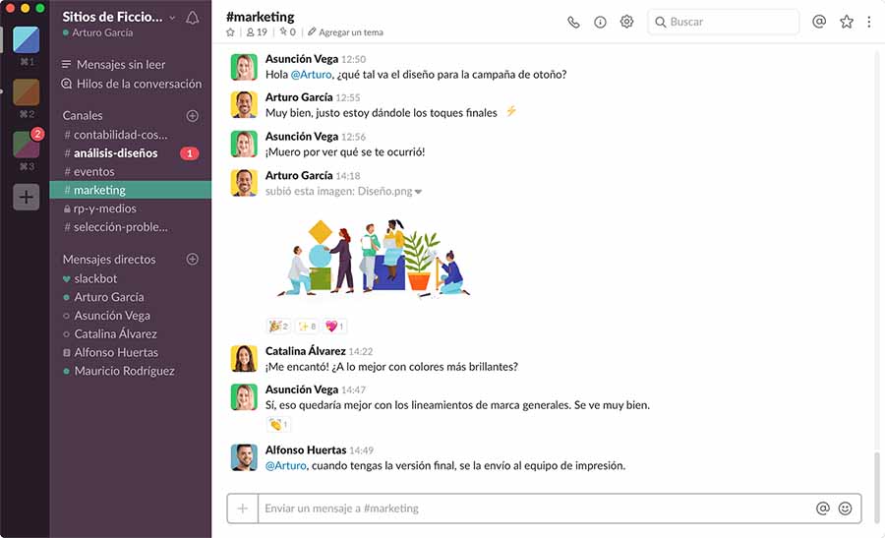Click the Buscar search field
The width and height of the screenshot is (885, 538).
click(724, 22)
